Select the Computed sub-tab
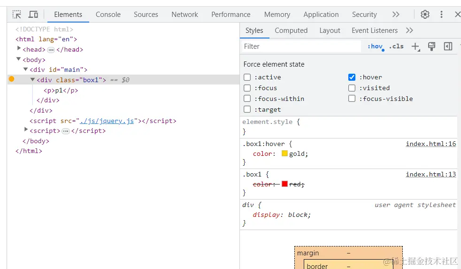 pyautogui.click(x=291, y=31)
